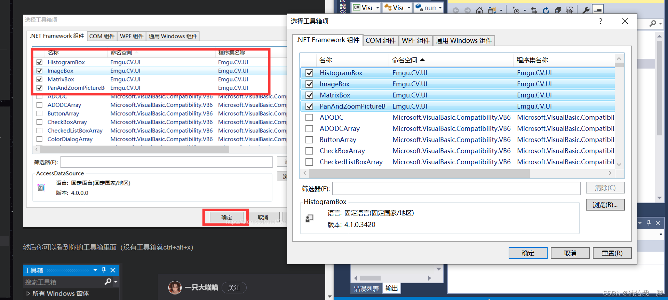The width and height of the screenshot is (668, 300).
Task: Close the right side panel with X
Action: tap(658, 223)
